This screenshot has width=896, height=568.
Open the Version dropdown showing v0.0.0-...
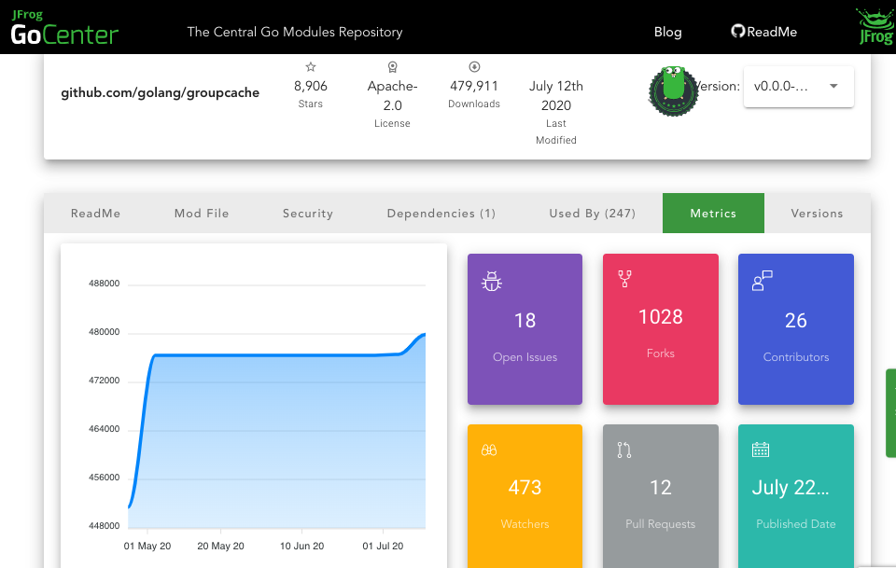pos(798,86)
